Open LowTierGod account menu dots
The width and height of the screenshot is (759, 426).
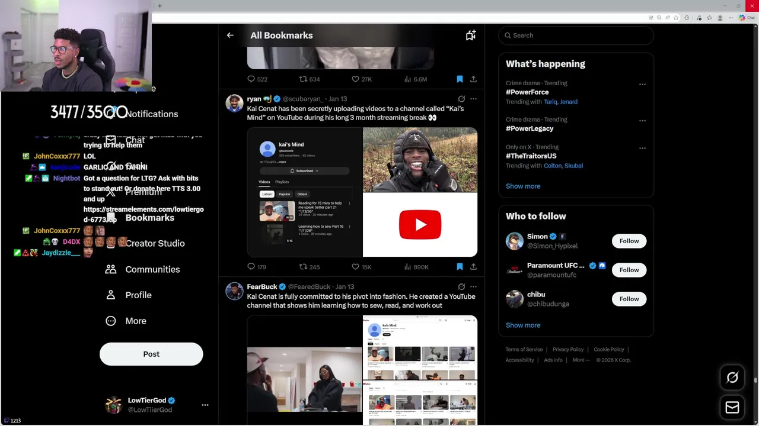click(x=205, y=405)
